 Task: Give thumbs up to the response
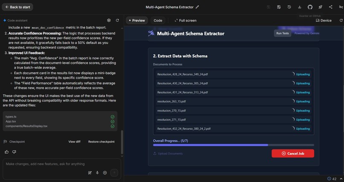click(6, 152)
